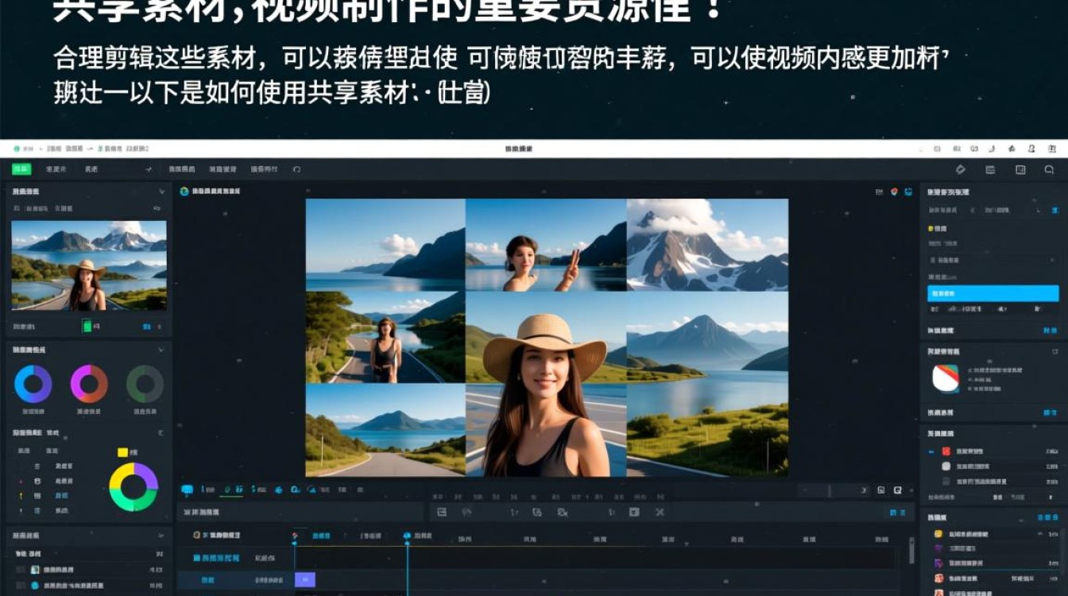The width and height of the screenshot is (1068, 596).
Task: Click the tag-shaped icon in top-right toolbar
Action: [x=960, y=169]
